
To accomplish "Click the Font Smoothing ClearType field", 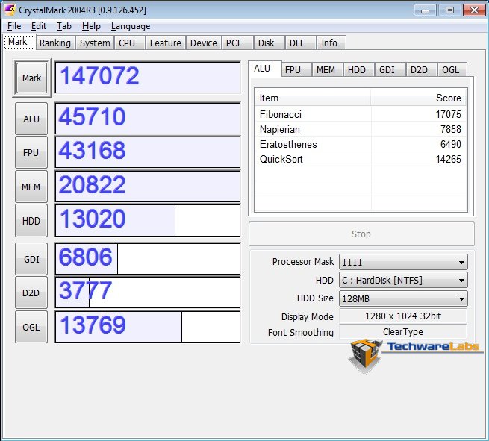I will coord(403,331).
